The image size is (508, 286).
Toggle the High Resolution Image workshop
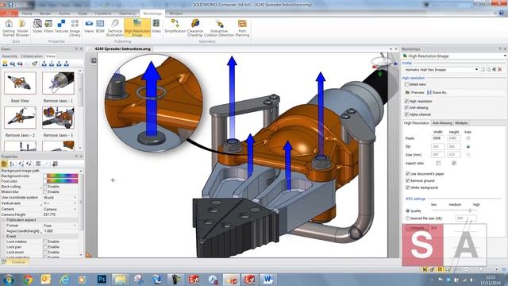[137, 28]
